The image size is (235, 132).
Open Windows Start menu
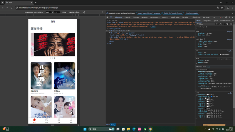[x=85, y=129]
